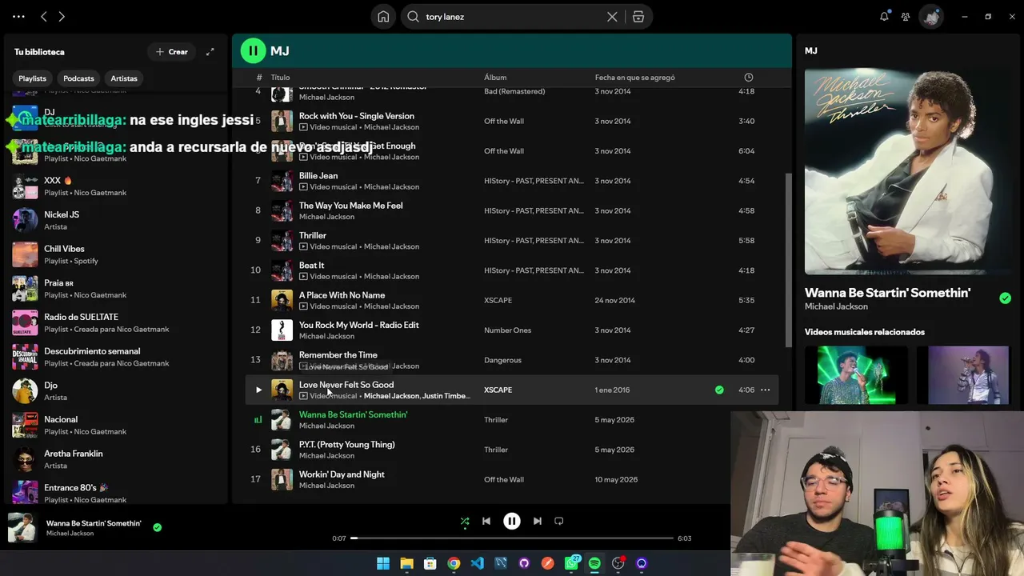Go back with the left arrow
Viewport: 1024px width, 576px height.
[x=44, y=16]
